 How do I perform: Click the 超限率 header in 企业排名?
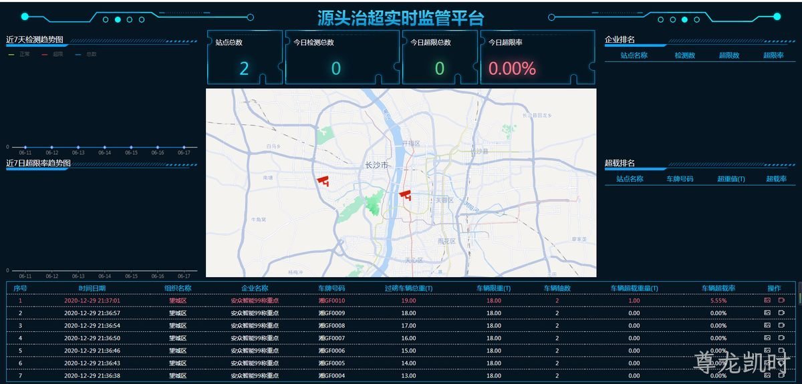coord(773,55)
